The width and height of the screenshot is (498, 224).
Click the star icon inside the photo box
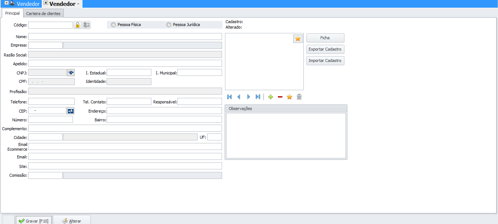298,38
